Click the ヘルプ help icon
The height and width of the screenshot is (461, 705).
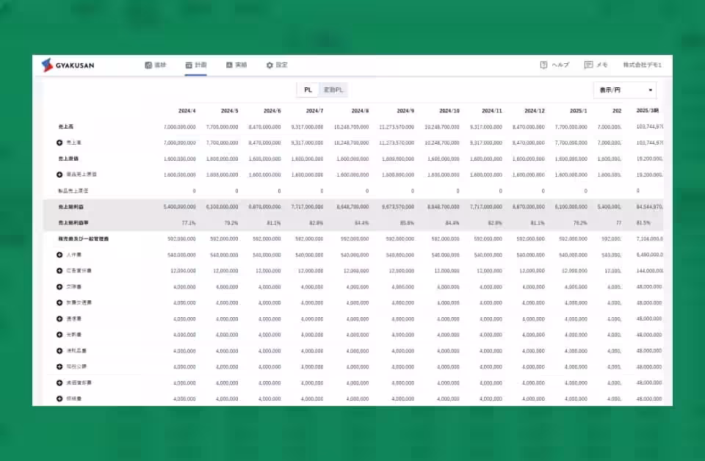[x=543, y=65]
